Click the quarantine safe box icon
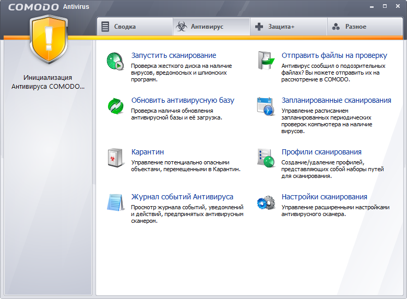407x299 pixels. (115, 158)
